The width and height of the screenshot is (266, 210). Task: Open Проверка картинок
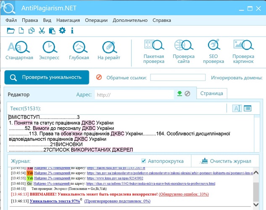click(243, 52)
